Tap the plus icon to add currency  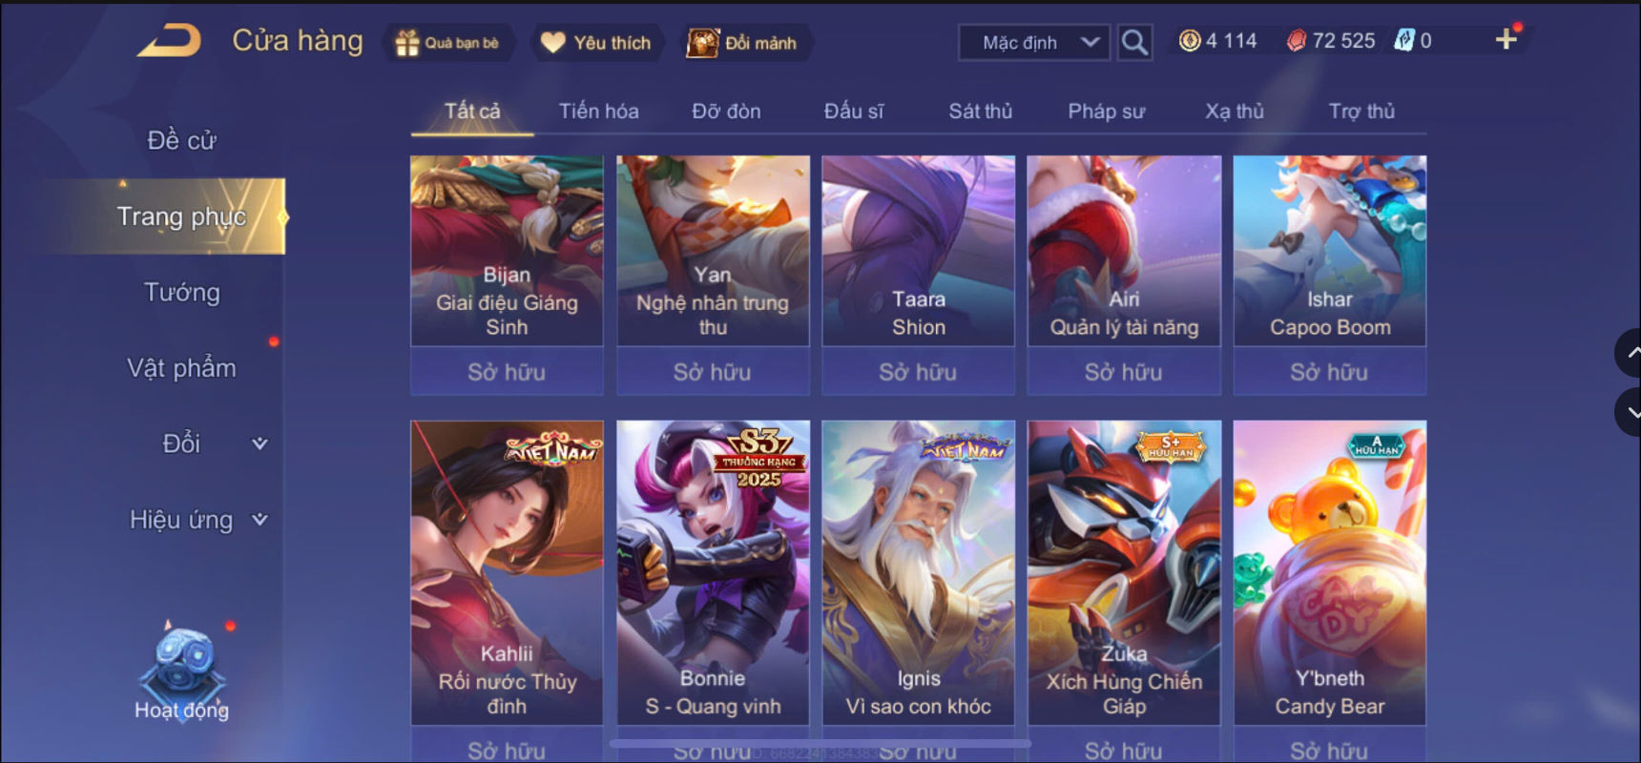point(1506,39)
